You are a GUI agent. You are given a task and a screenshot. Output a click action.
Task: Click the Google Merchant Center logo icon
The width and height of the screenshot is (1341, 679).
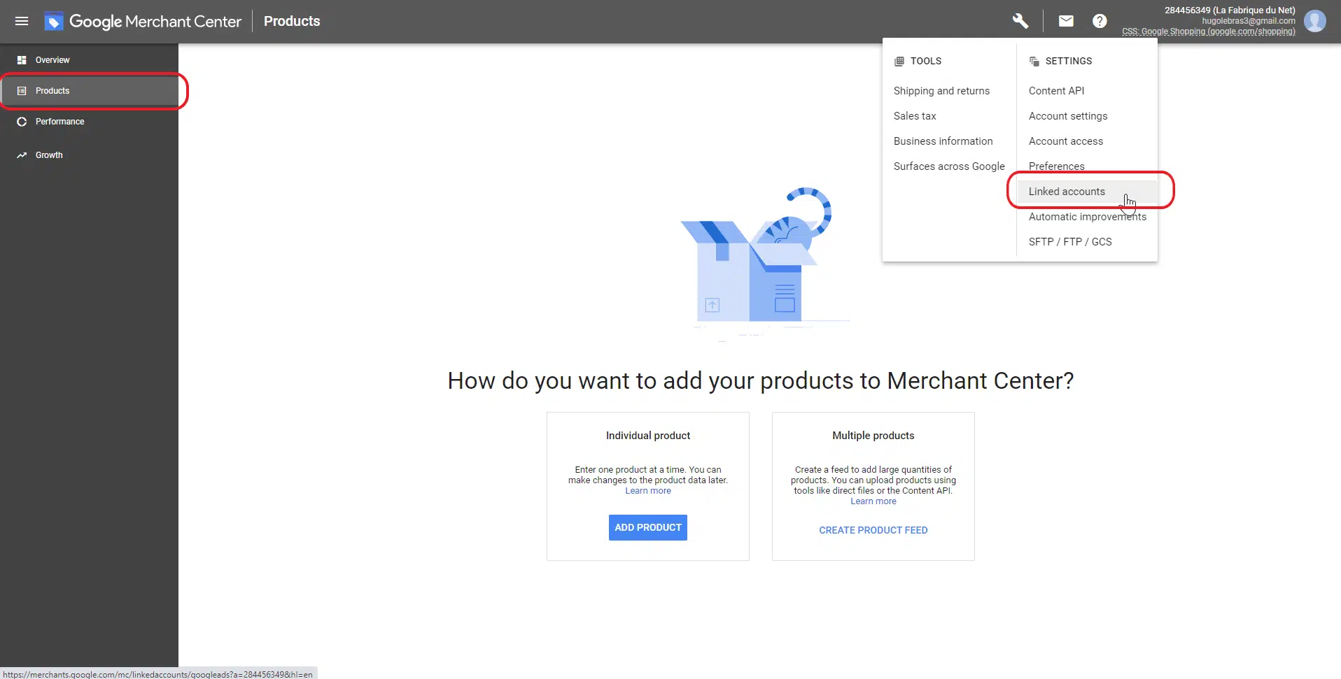coord(53,22)
